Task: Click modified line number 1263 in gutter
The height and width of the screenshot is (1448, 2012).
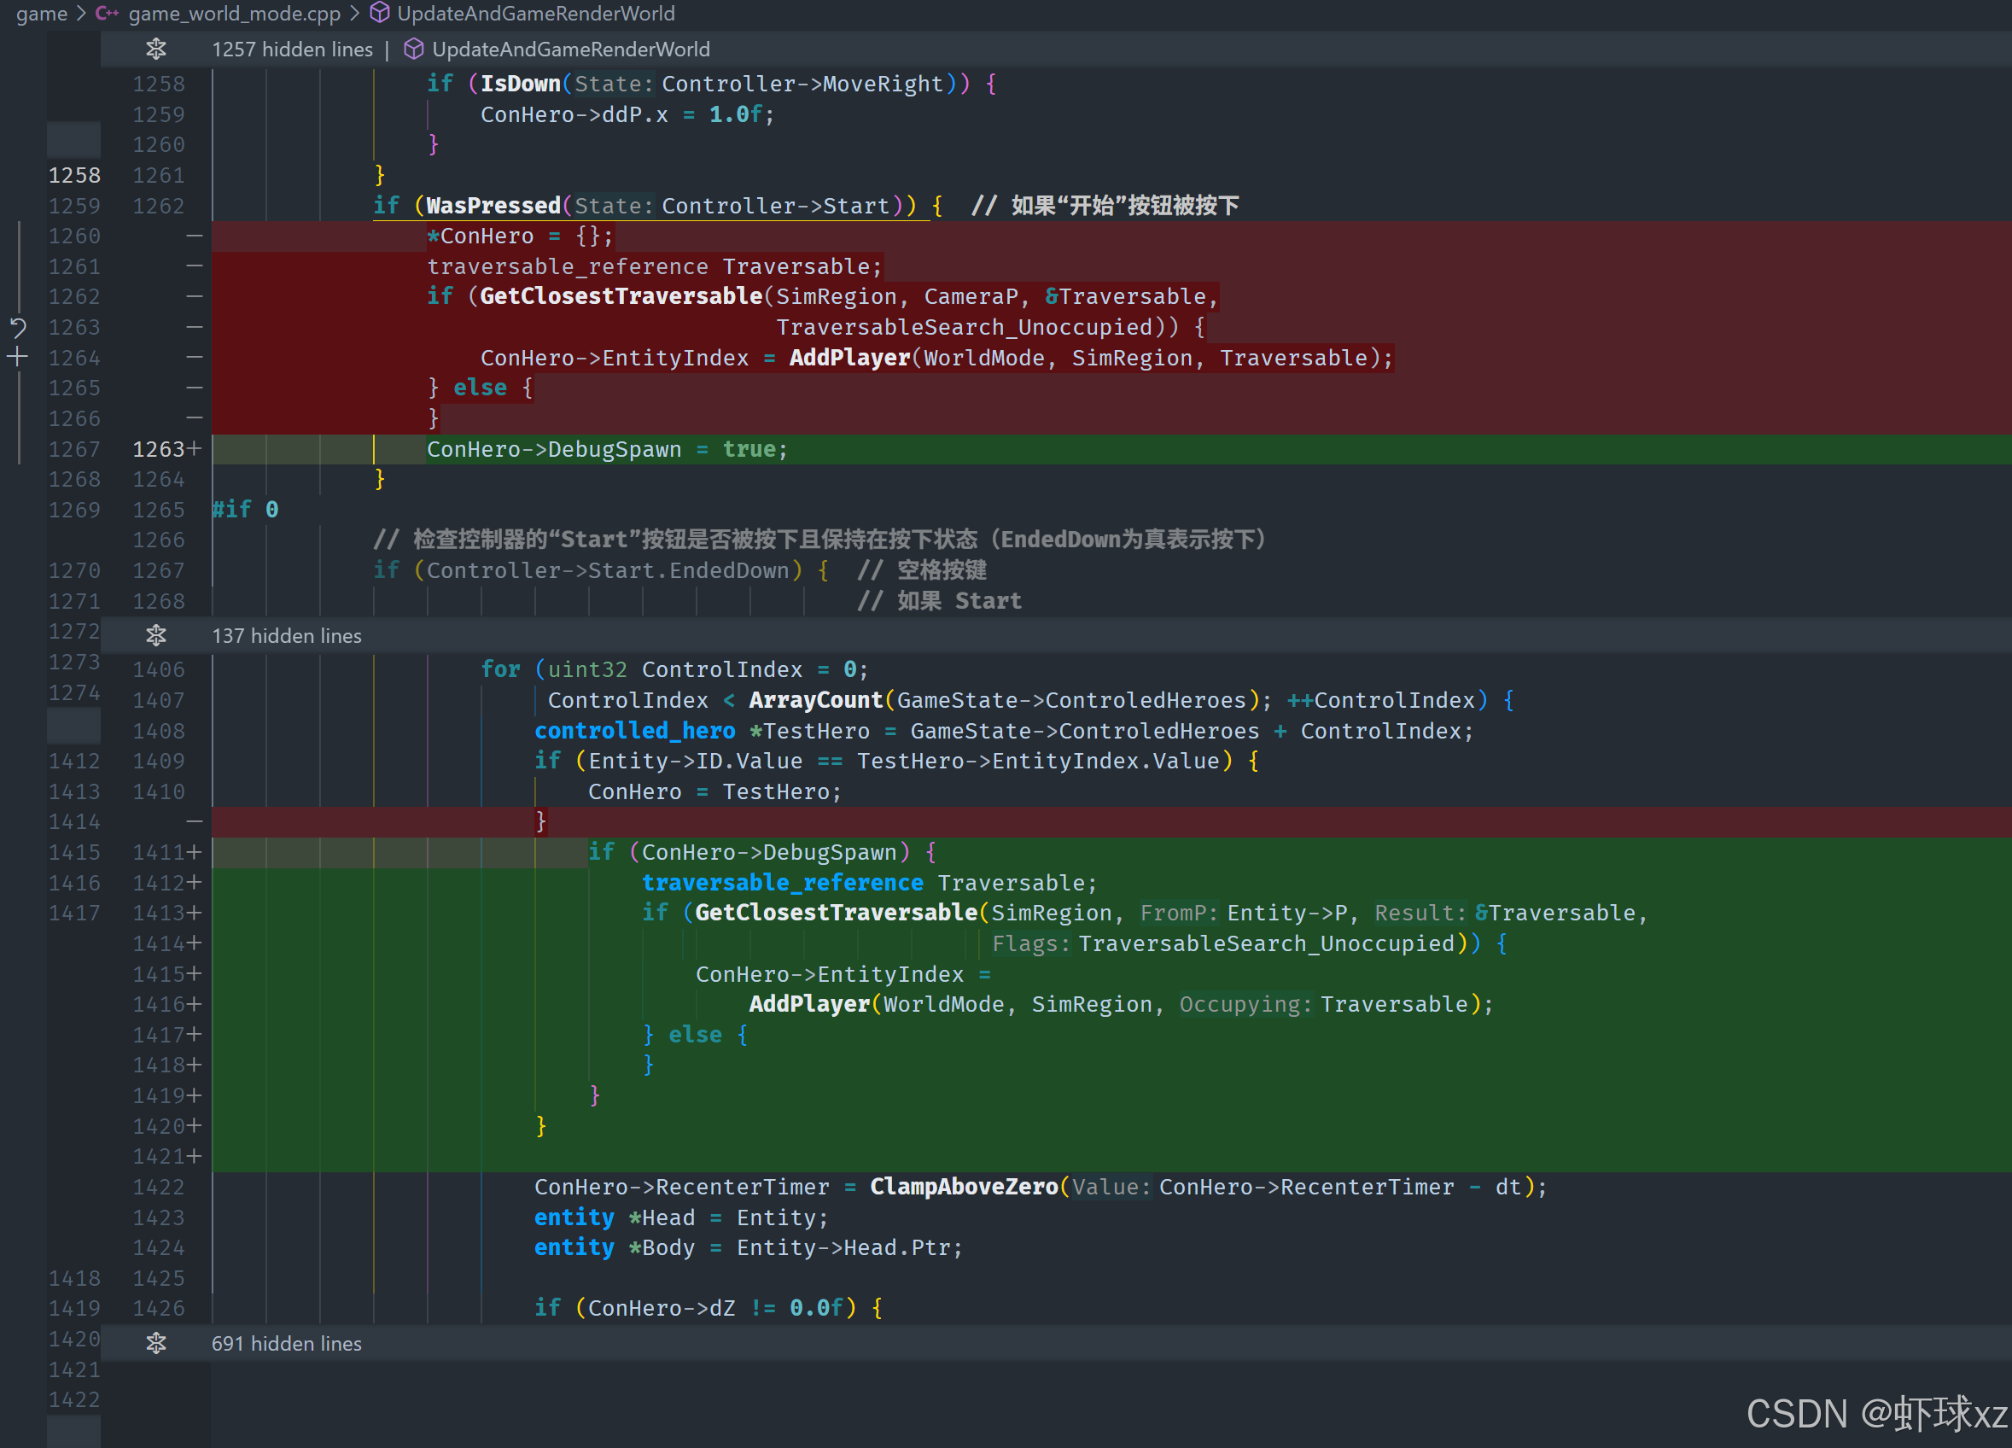Action: [x=158, y=449]
